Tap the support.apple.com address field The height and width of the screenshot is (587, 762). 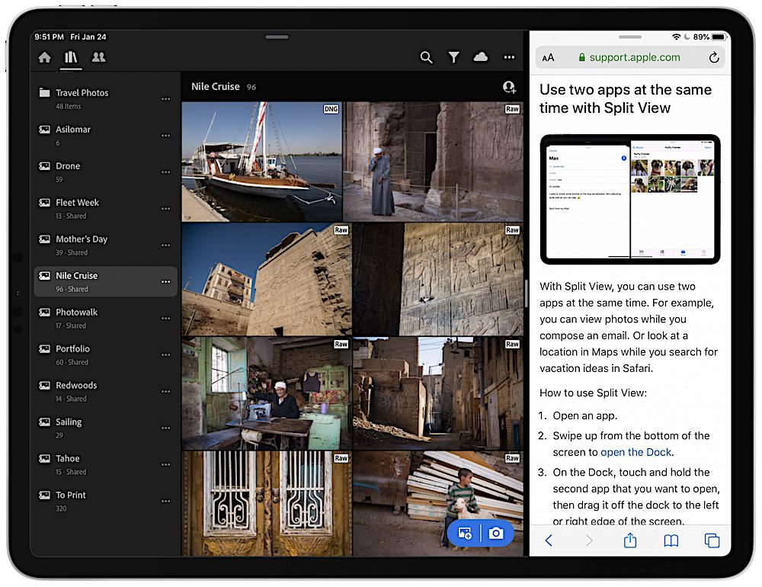click(630, 57)
